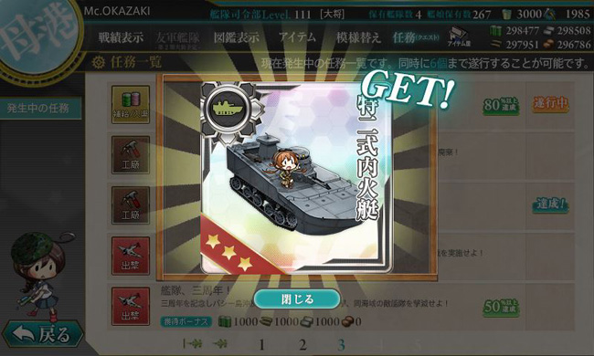This screenshot has height=356, width=594.
Task: Select the 艦隊、三周年！ quest 出撃 icon
Action: click(131, 307)
